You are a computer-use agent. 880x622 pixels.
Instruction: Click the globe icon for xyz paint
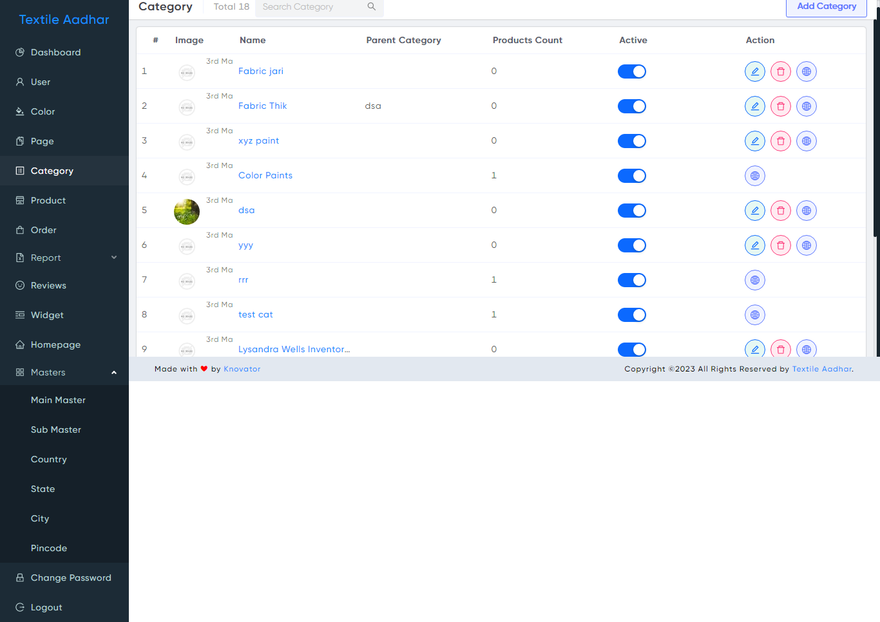(806, 141)
